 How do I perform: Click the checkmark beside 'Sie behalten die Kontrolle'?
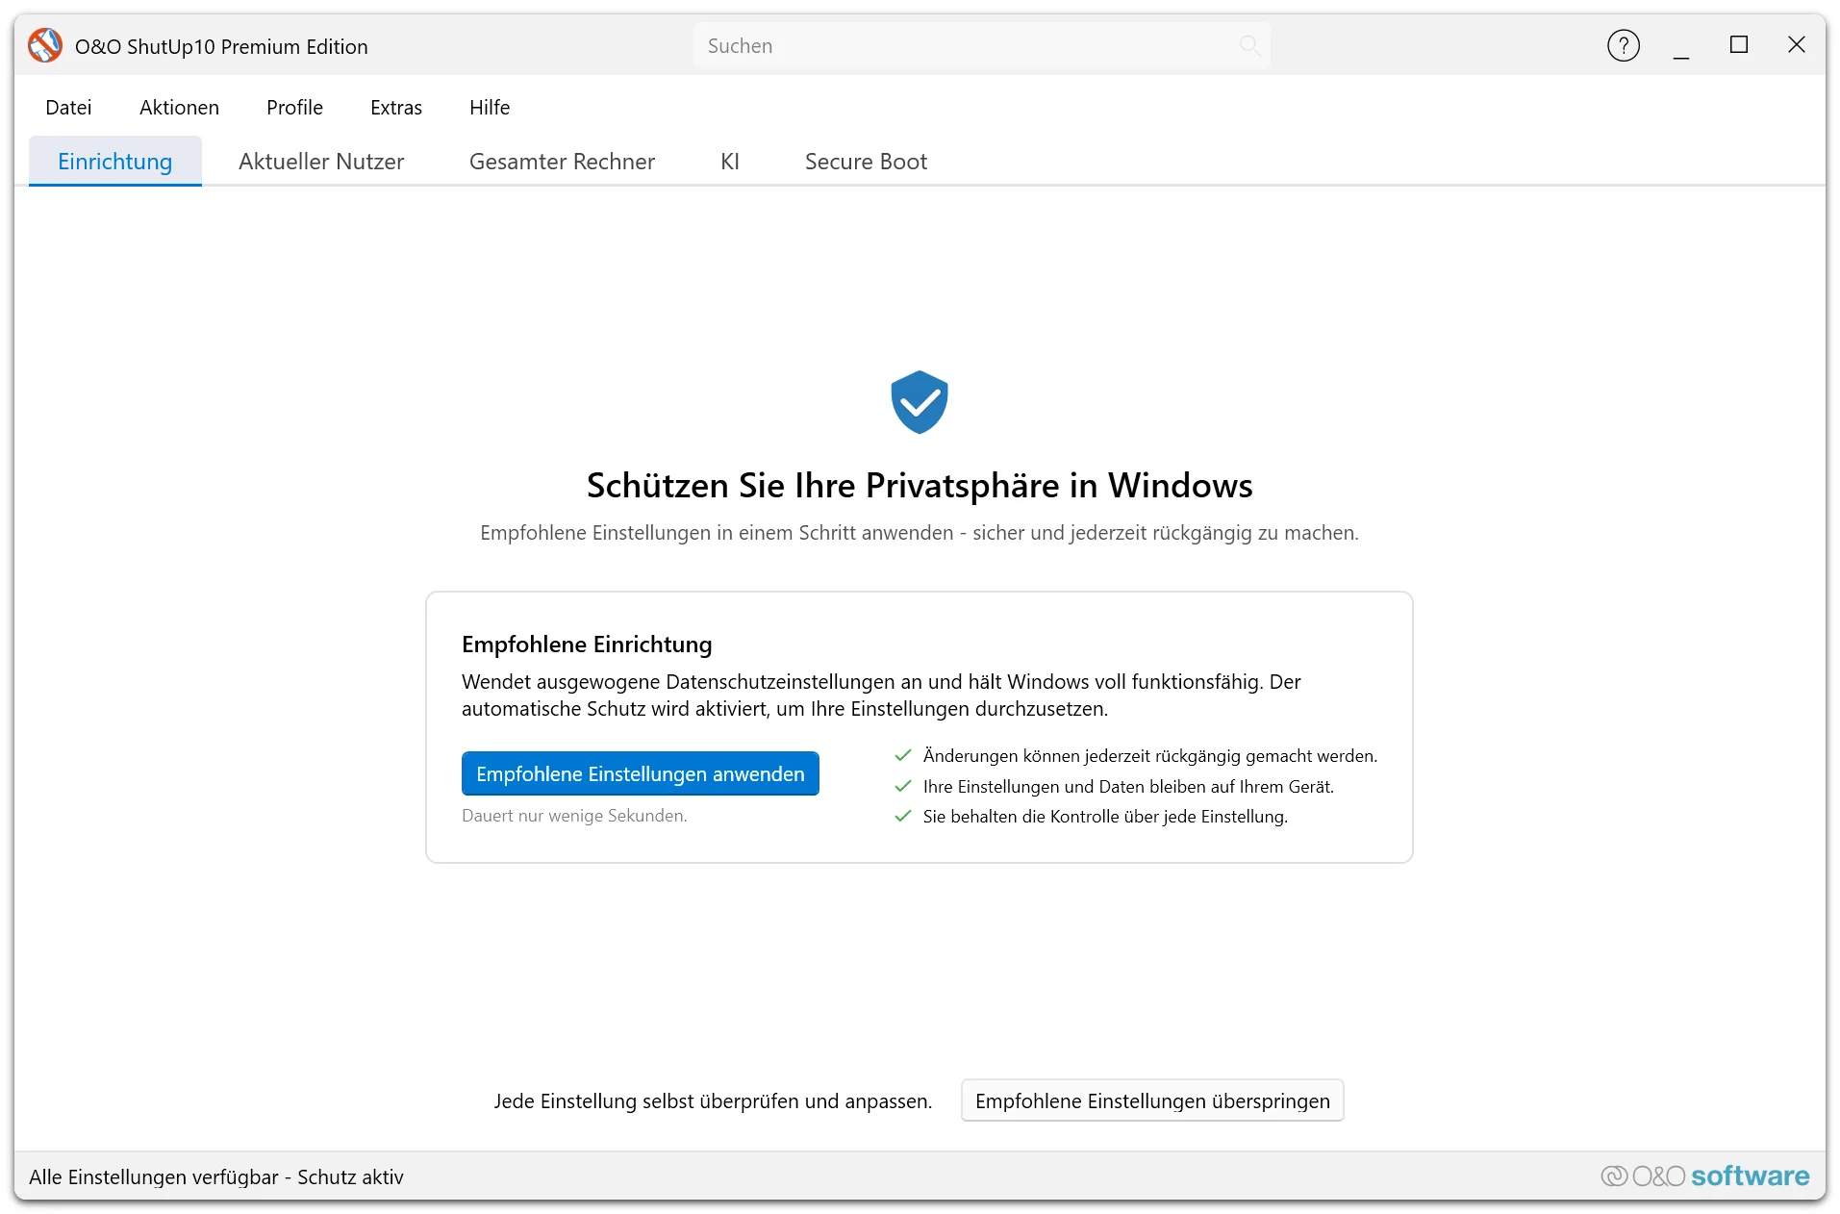pyautogui.click(x=902, y=816)
